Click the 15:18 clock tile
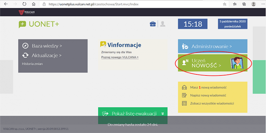This screenshot has width=266, height=133. pyautogui.click(x=193, y=24)
